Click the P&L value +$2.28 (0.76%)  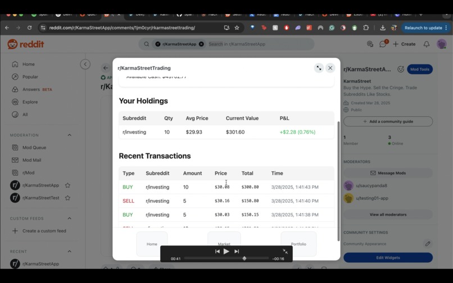tap(297, 132)
